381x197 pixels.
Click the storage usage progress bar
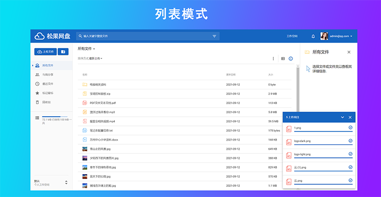pyautogui.click(x=55, y=117)
